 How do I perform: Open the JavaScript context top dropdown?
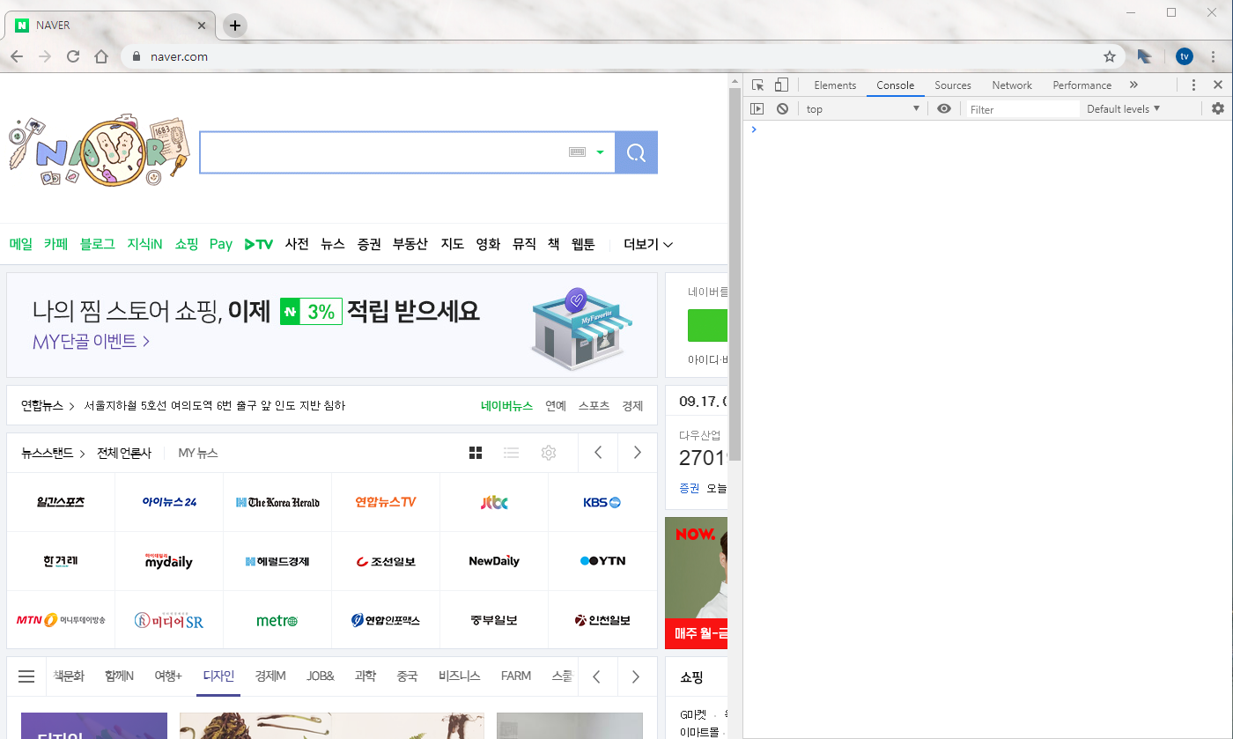pyautogui.click(x=862, y=109)
